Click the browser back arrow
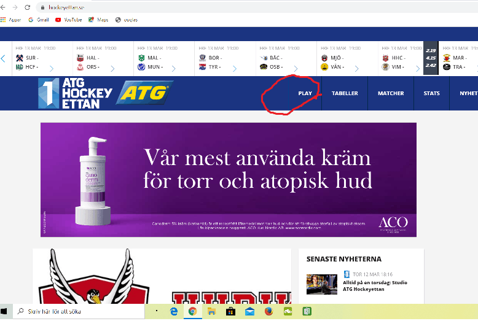 [2, 7]
